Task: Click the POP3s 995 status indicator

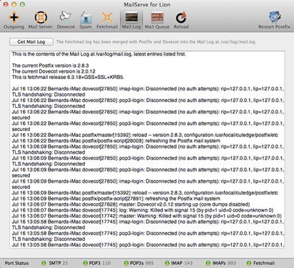Action: (139, 263)
